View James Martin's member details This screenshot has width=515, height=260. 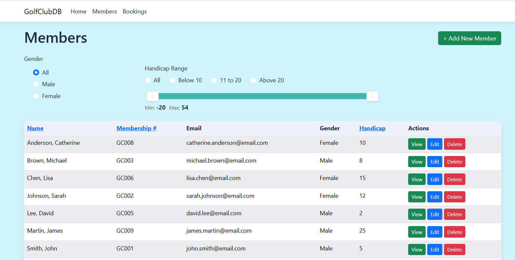click(417, 232)
